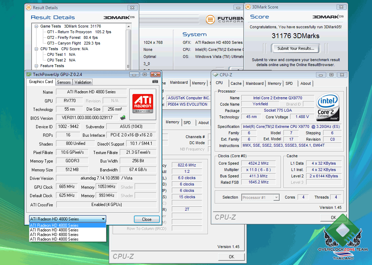Open About tab in middle CPU-Z memory window
Screen dimensions: 372x265
coord(204,123)
